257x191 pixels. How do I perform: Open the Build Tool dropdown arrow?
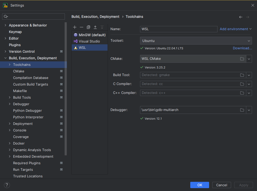click(x=249, y=75)
